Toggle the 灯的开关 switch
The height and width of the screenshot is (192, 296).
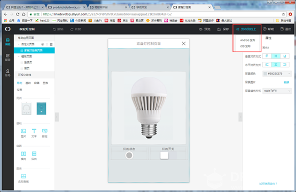click(x=164, y=155)
